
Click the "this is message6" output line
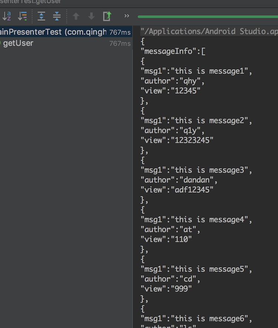point(196,319)
